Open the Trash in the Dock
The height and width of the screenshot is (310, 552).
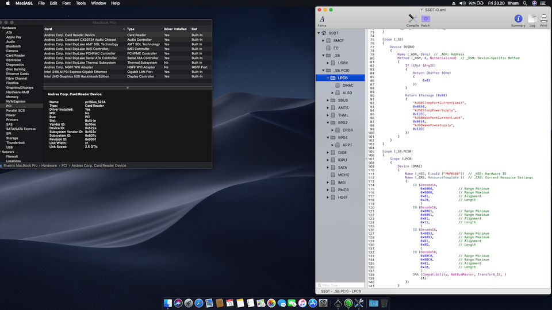point(384,303)
